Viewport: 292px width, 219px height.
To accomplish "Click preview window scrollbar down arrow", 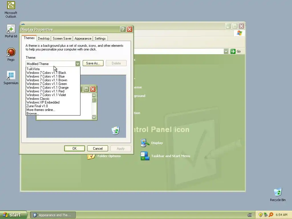I will click(x=94, y=117).
